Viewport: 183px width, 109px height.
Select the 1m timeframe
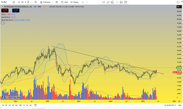coord(19,2)
